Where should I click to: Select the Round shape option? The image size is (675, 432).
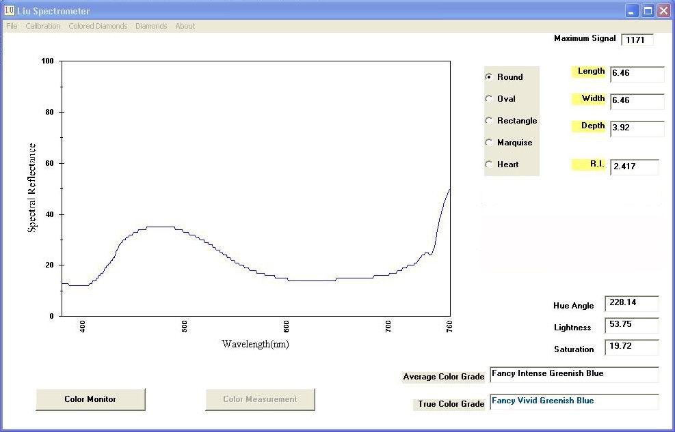pyautogui.click(x=489, y=77)
